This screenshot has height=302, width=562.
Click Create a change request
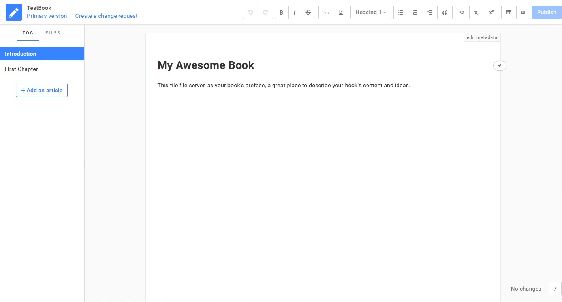click(106, 16)
